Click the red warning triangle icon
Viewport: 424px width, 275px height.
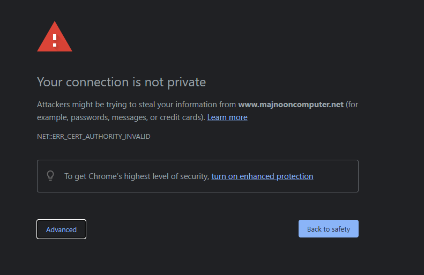coord(55,36)
